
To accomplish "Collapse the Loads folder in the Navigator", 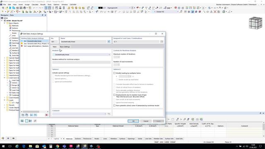I will coord(5,100).
